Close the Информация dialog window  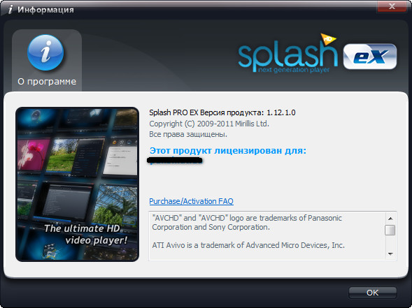[392, 6]
